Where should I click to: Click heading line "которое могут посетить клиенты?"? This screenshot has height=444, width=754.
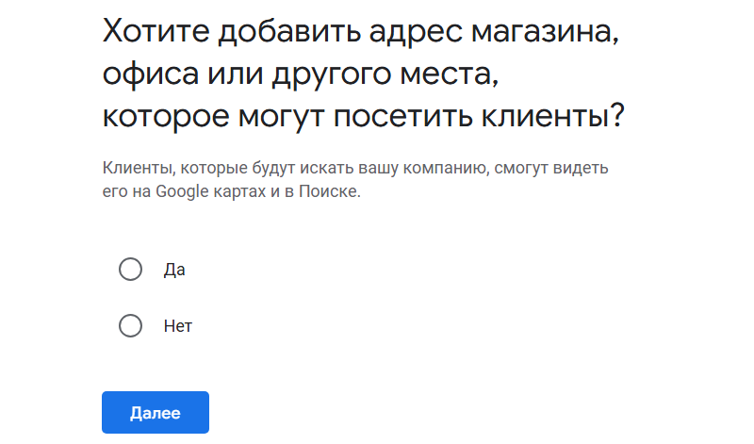(364, 117)
